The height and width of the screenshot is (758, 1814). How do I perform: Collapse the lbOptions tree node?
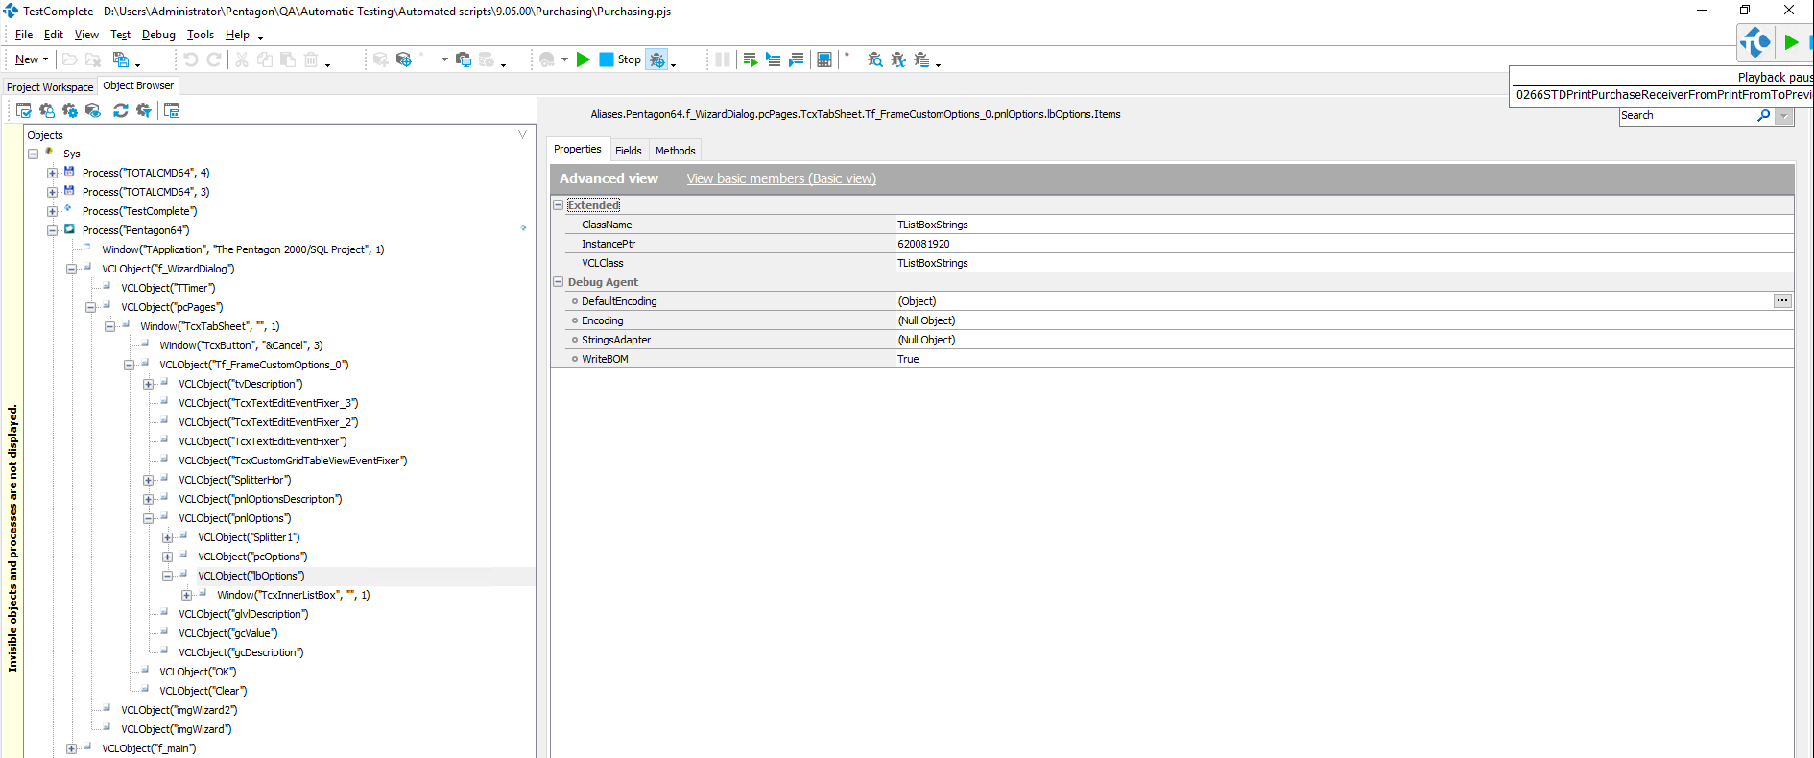pos(168,576)
